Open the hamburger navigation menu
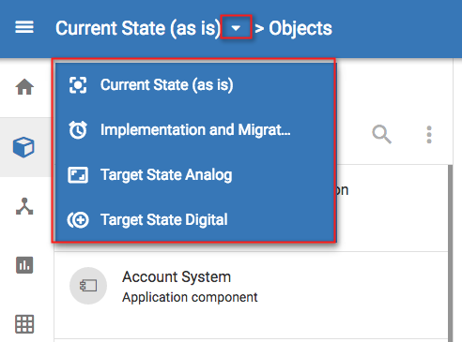This screenshot has height=342, width=462. 24,27
